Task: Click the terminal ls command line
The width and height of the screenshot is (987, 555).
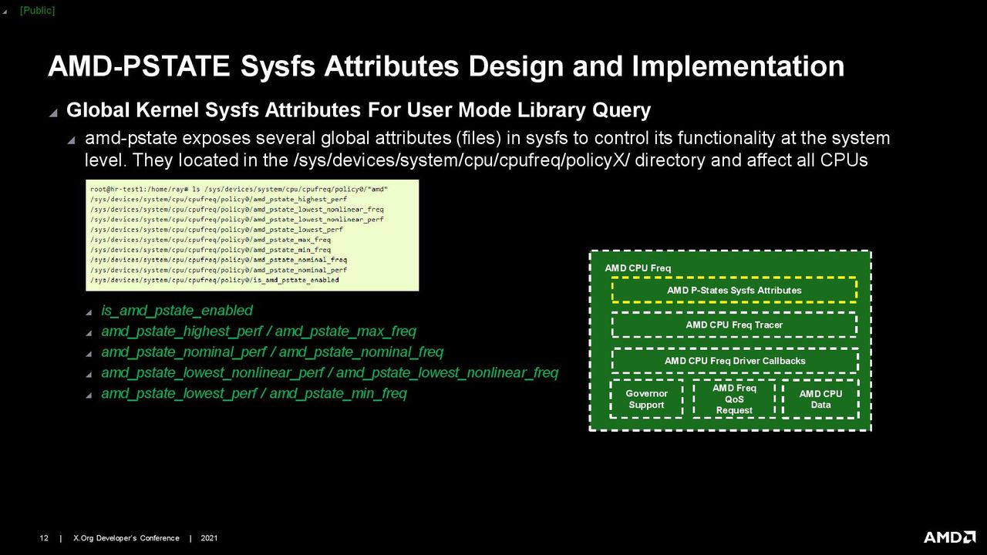Action: coord(239,189)
